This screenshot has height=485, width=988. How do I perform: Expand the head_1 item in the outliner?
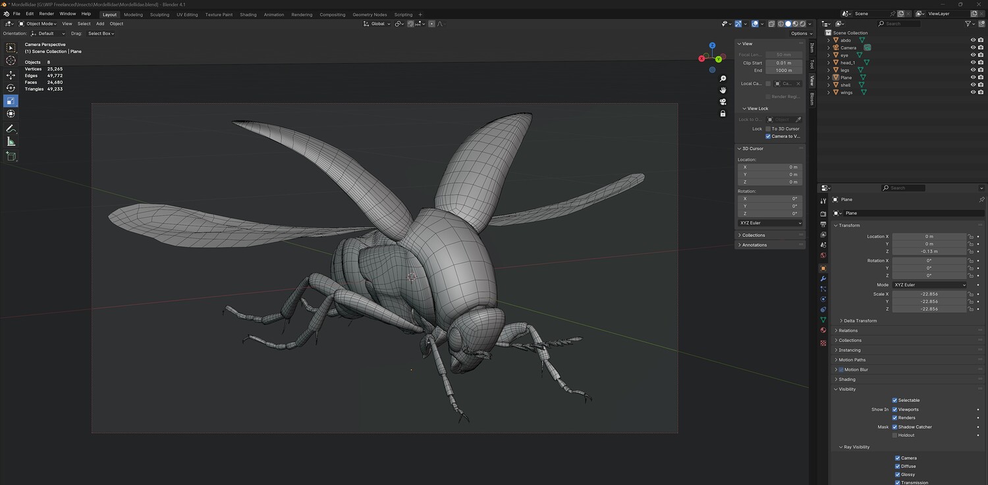pyautogui.click(x=829, y=63)
